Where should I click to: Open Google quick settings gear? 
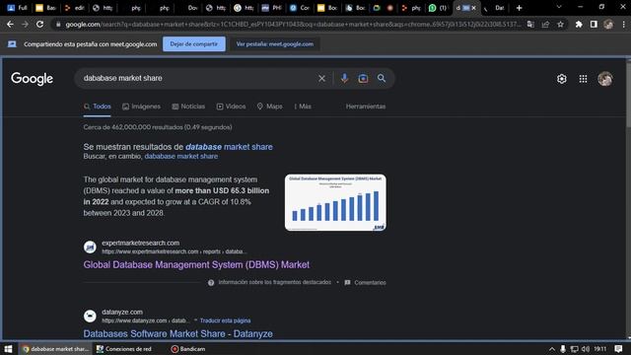[x=561, y=79]
